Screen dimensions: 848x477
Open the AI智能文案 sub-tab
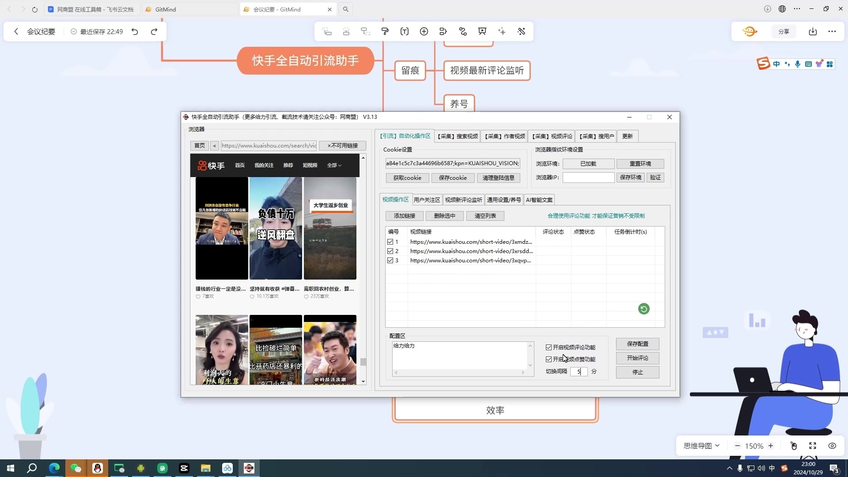[539, 200]
